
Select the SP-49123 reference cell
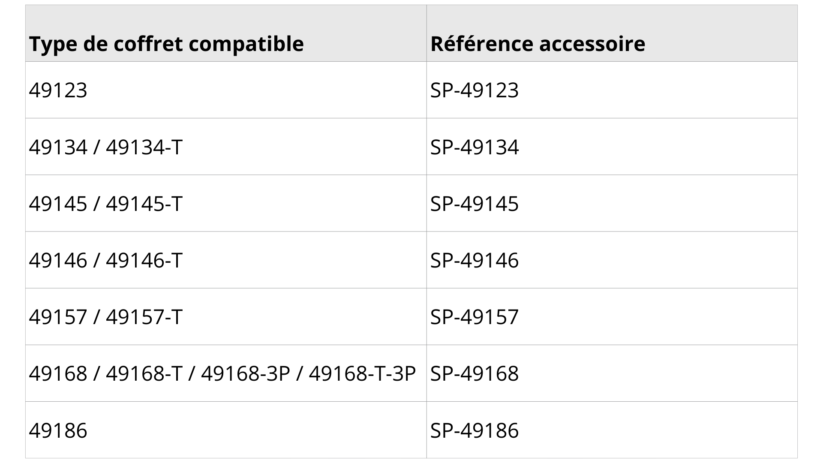[612, 90]
